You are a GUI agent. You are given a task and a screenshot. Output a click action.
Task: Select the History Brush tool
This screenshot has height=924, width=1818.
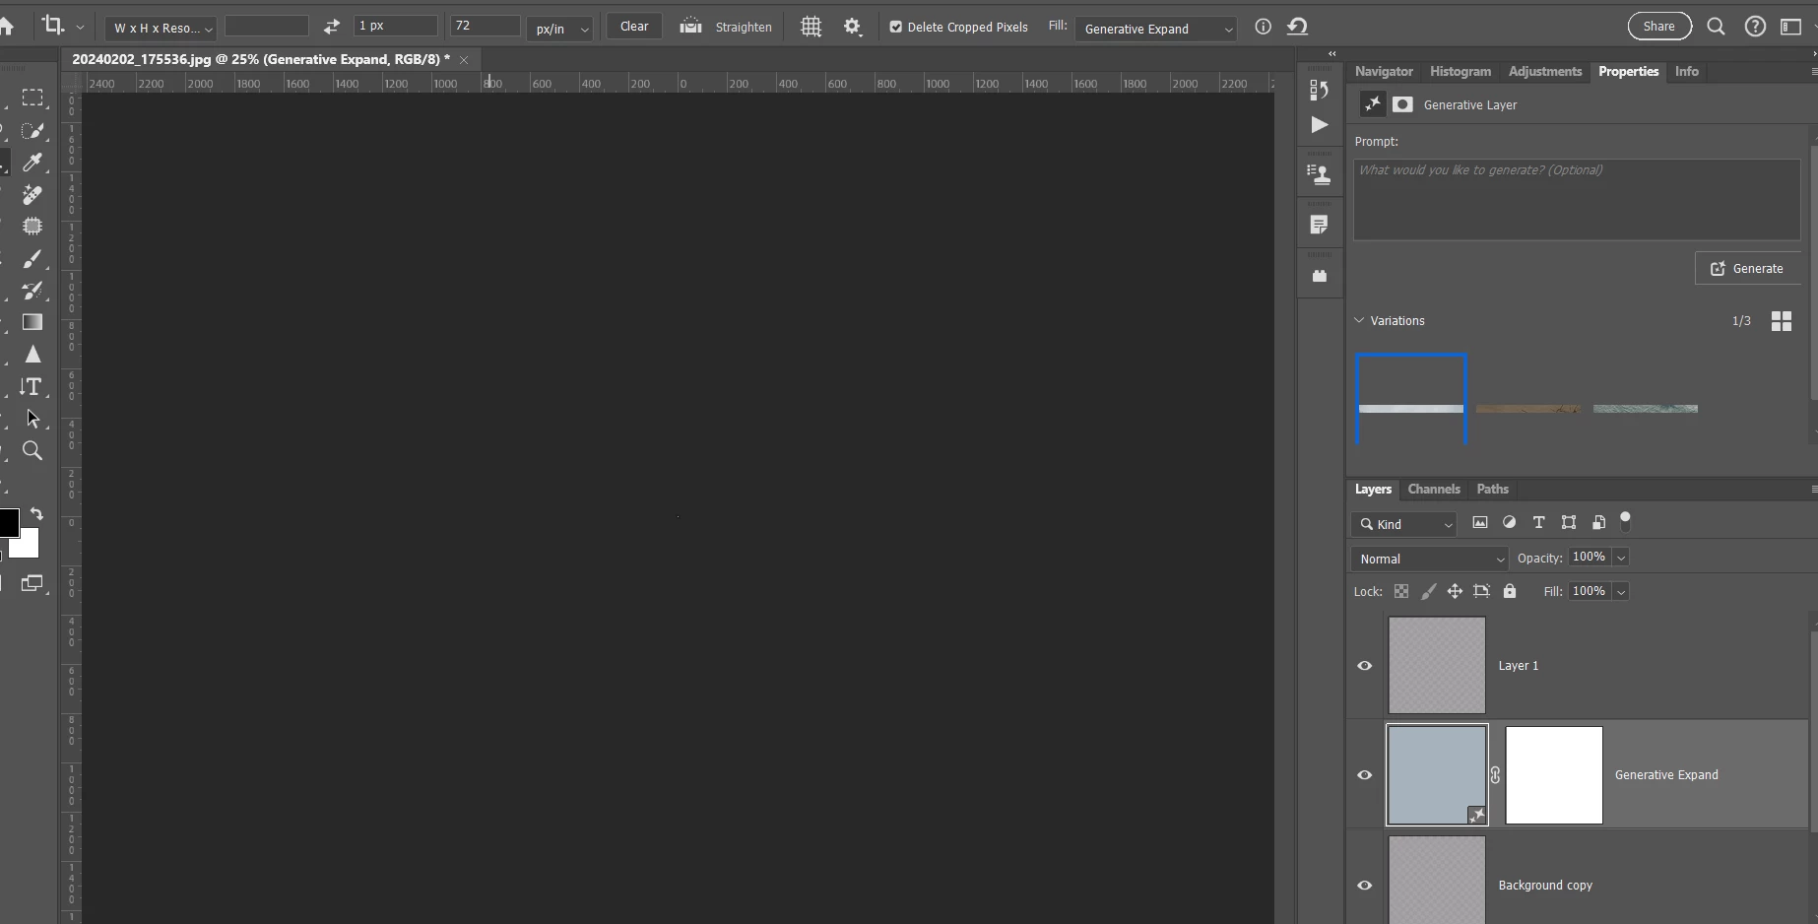32,291
